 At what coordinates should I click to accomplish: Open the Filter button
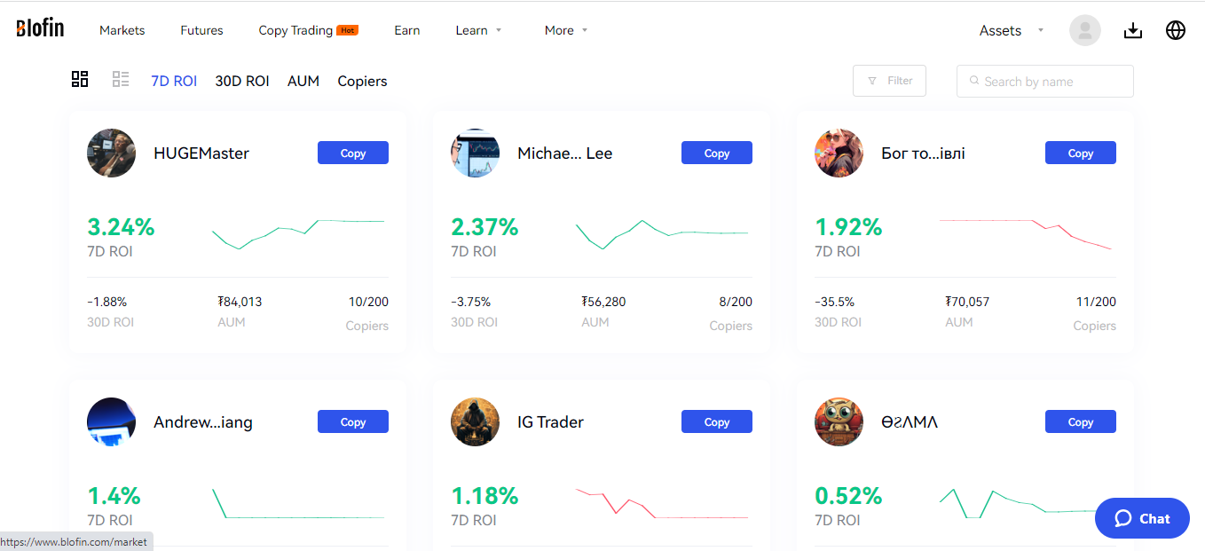click(889, 81)
